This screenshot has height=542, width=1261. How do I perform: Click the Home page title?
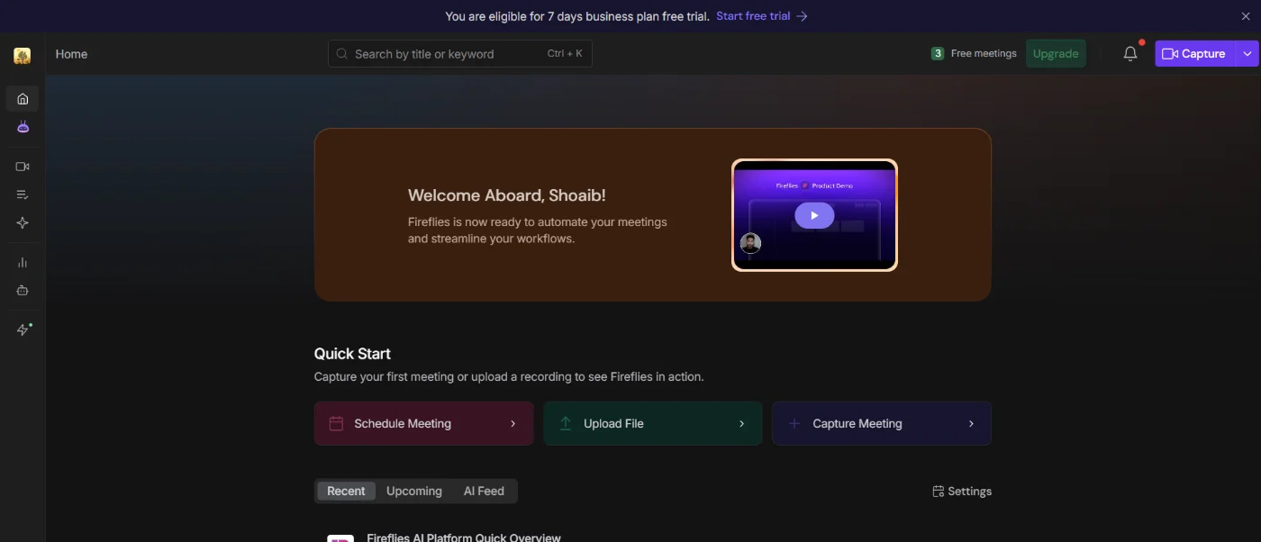71,54
